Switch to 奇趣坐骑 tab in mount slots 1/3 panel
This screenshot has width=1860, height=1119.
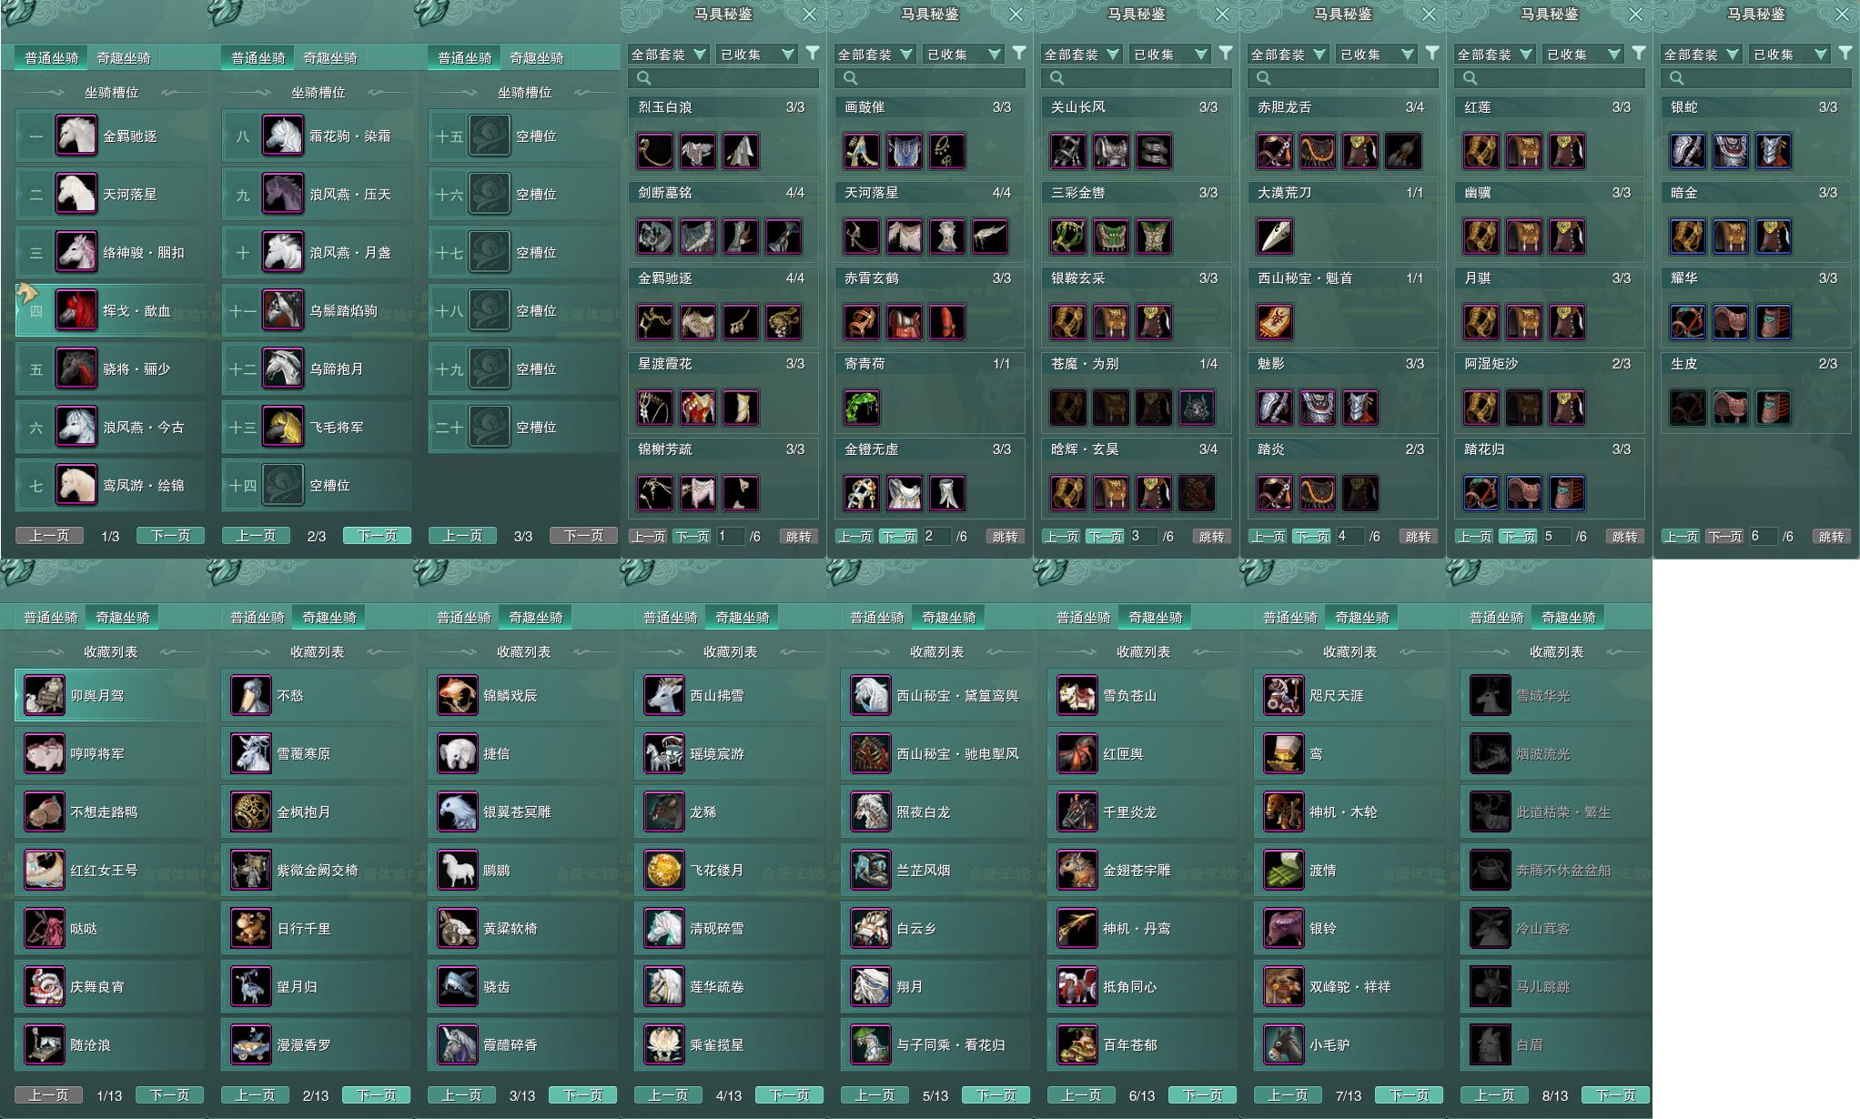[x=124, y=57]
